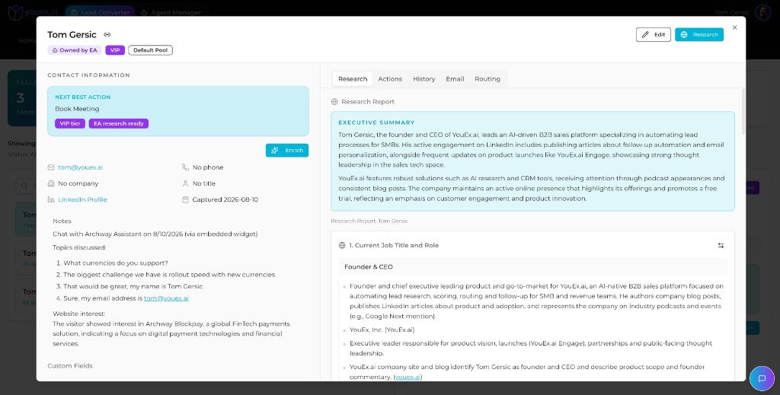Click the person icon beside No title
780x395 pixels.
click(x=186, y=183)
